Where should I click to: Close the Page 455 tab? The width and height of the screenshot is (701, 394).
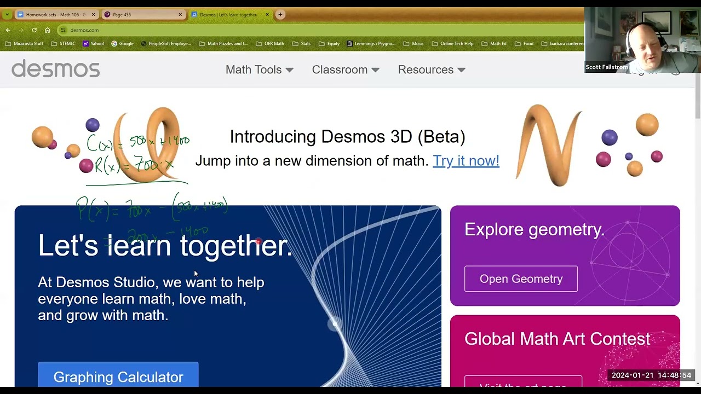(180, 15)
